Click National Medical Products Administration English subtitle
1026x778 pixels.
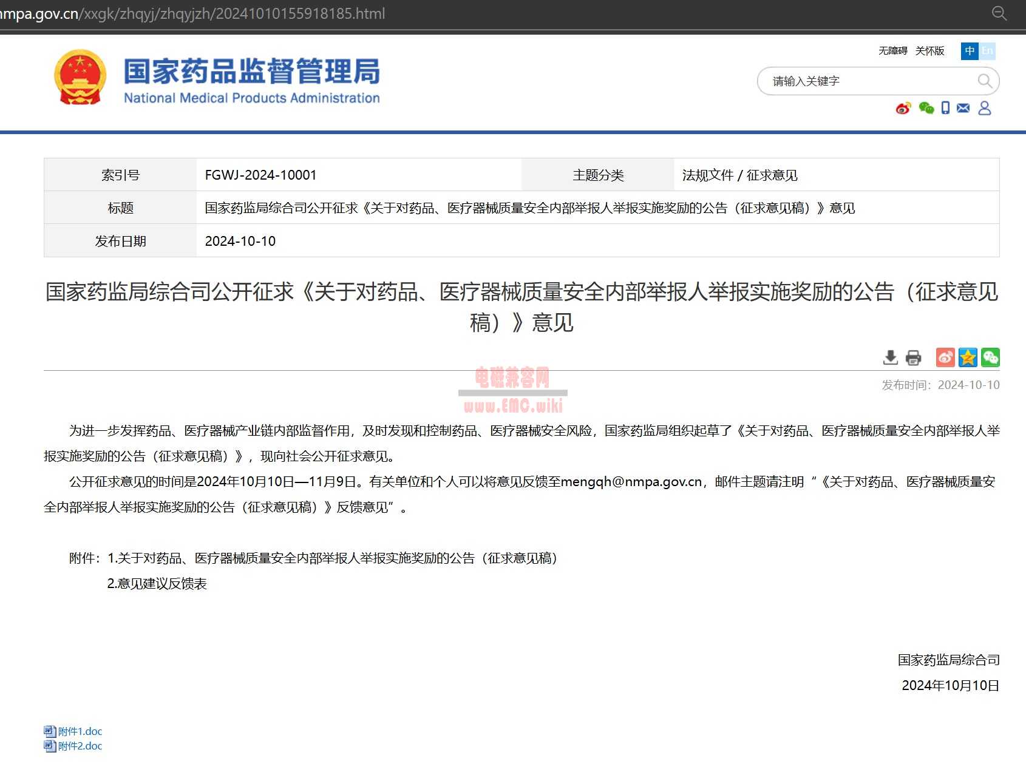coord(252,98)
